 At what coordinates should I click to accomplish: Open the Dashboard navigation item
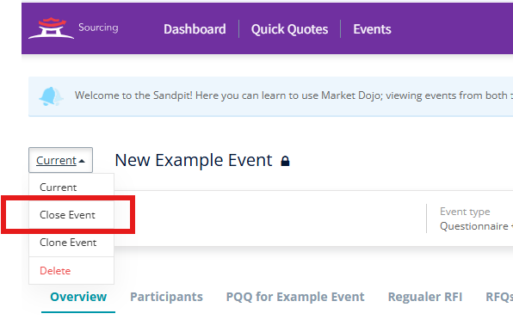[x=195, y=29]
